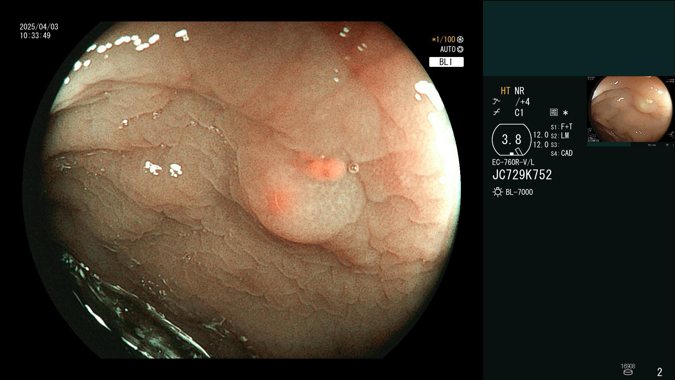Click the time 10:33:49
Image resolution: width=675 pixels, height=380 pixels.
35,36
